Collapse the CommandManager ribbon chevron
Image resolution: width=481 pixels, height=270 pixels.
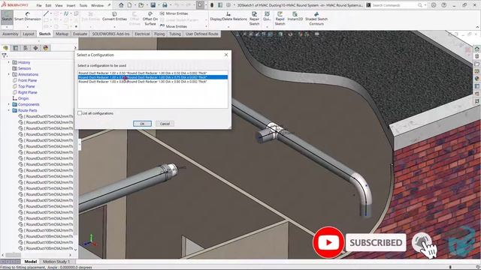(x=477, y=27)
